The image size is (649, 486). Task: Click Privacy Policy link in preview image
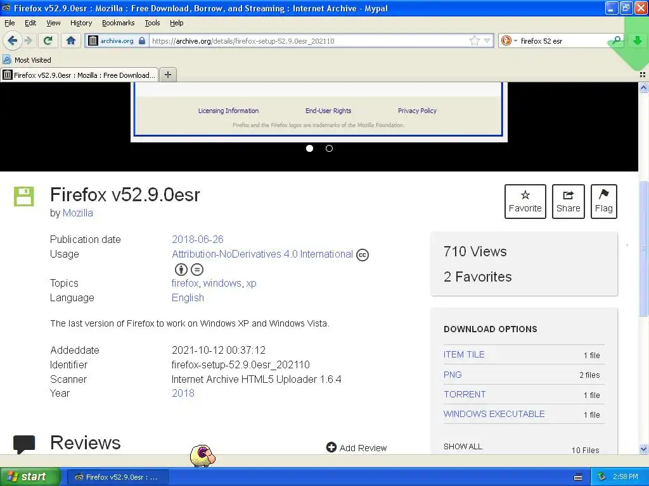[417, 110]
